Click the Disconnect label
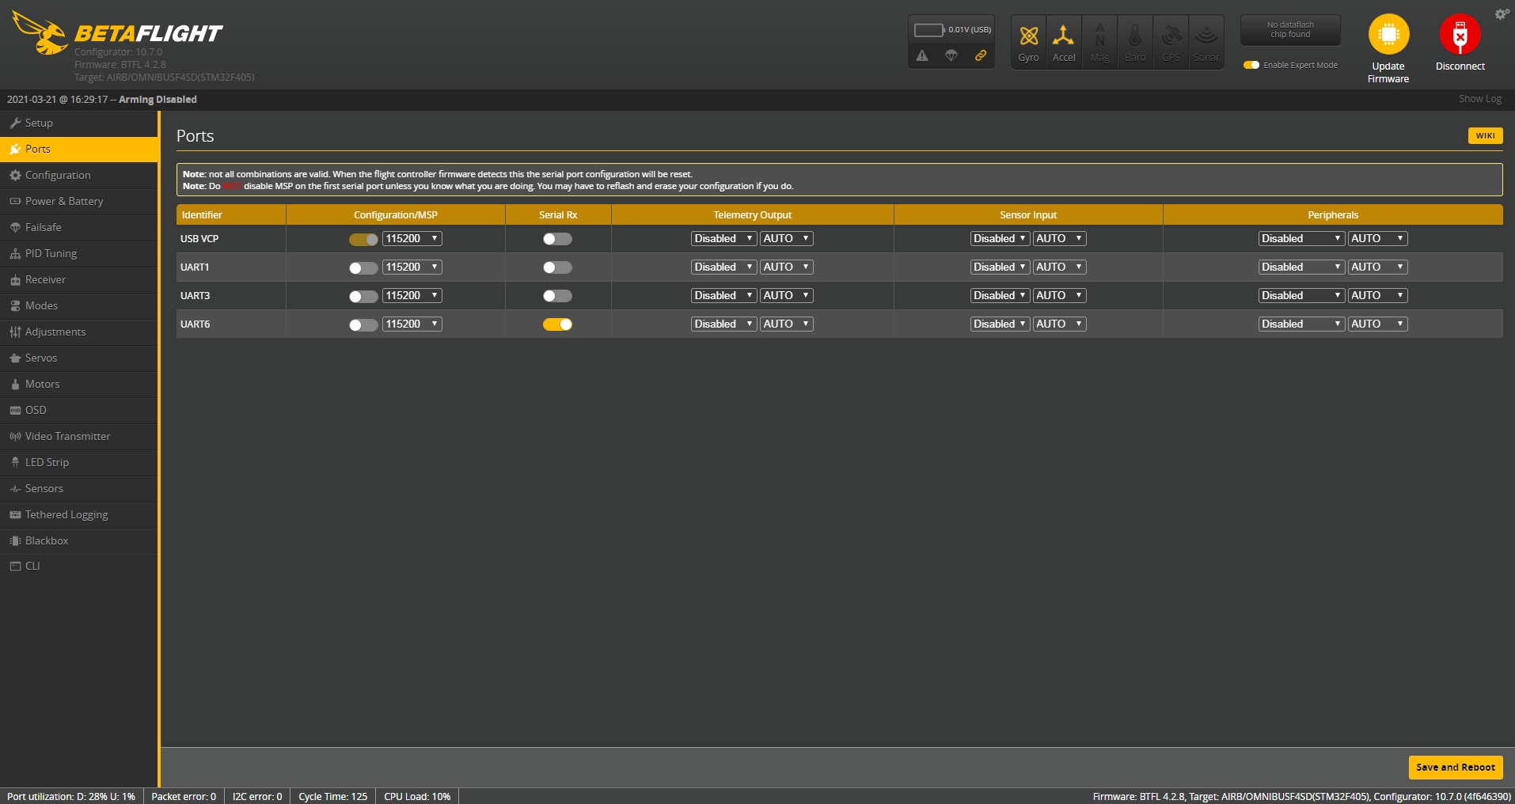 click(1460, 66)
